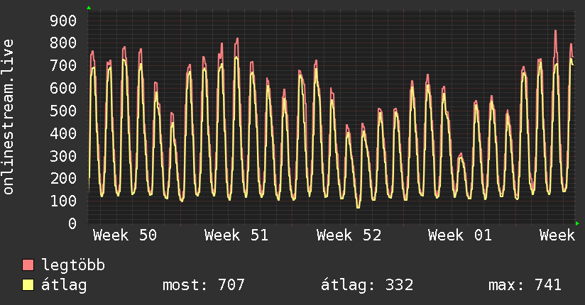Image resolution: width=585 pixels, height=305 pixels.
Task: Click the onlinestream.live vertical axis title
Action: (9, 117)
